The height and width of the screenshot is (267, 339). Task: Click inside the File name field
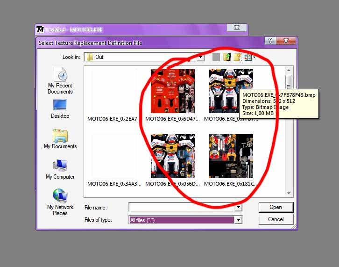[x=182, y=207]
